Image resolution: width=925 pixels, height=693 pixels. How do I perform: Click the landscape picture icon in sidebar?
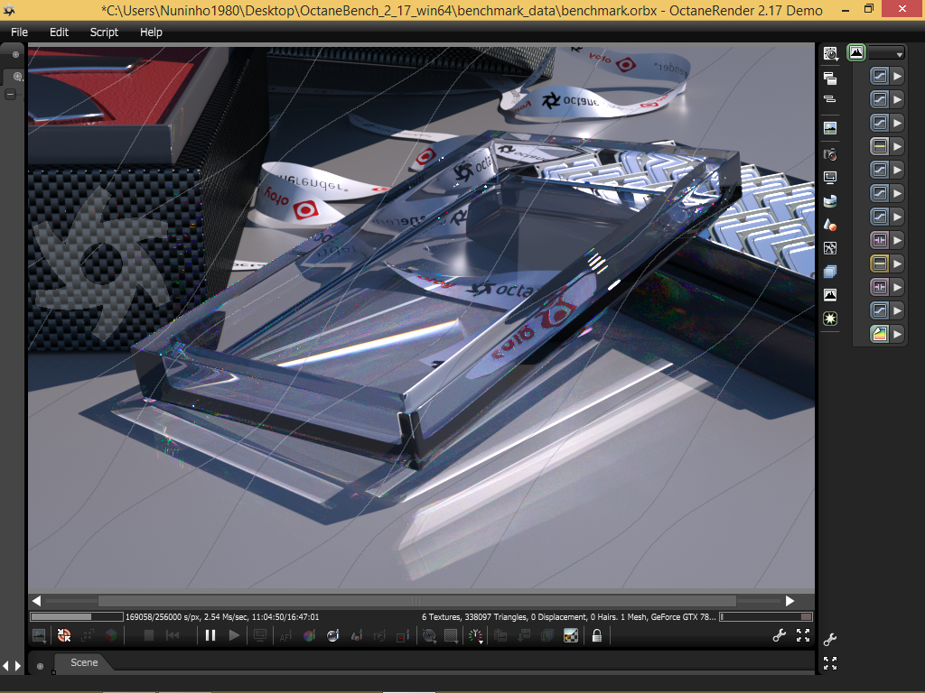(830, 128)
